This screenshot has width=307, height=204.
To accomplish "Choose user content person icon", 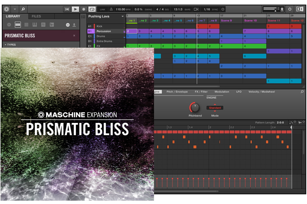I will coord(74,25).
